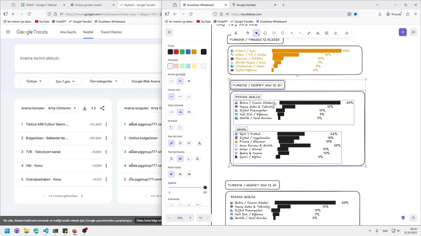
Task: Select the Pencil draw tool in toolbar
Action: coord(309,33)
